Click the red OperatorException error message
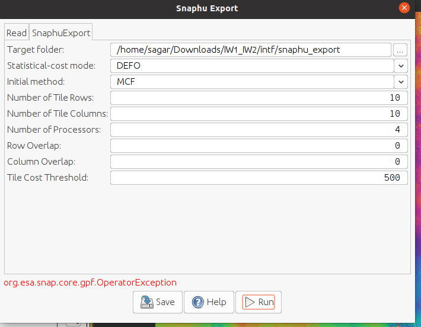421x327 pixels. pos(90,283)
